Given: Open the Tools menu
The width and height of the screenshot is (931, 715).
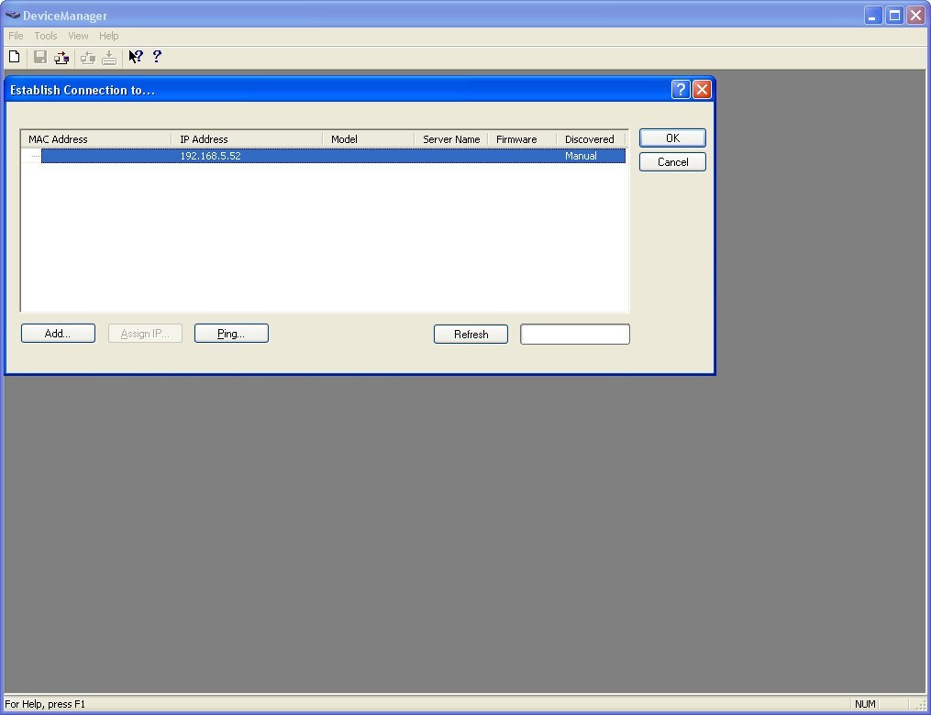Looking at the screenshot, I should tap(46, 36).
